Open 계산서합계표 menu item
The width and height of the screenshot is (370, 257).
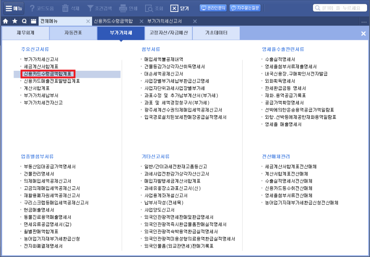coord(37,88)
